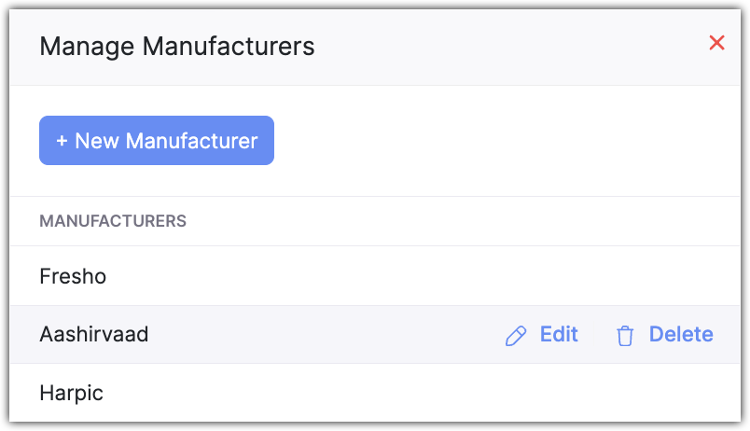The image size is (750, 431).
Task: Click the word Manufacturer on the blue button
Action: [x=191, y=141]
